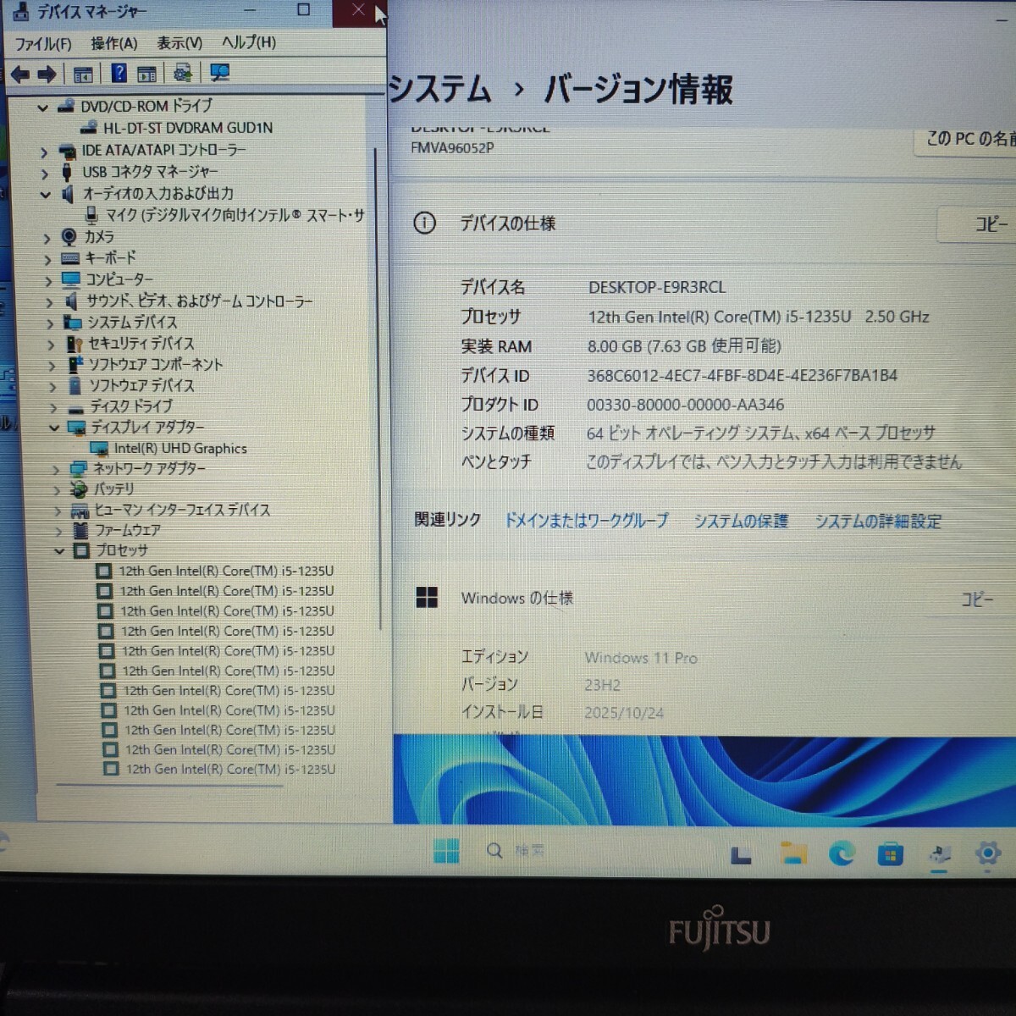Click the デバイスの仕様 info icon
1016x1016 pixels.
424,224
